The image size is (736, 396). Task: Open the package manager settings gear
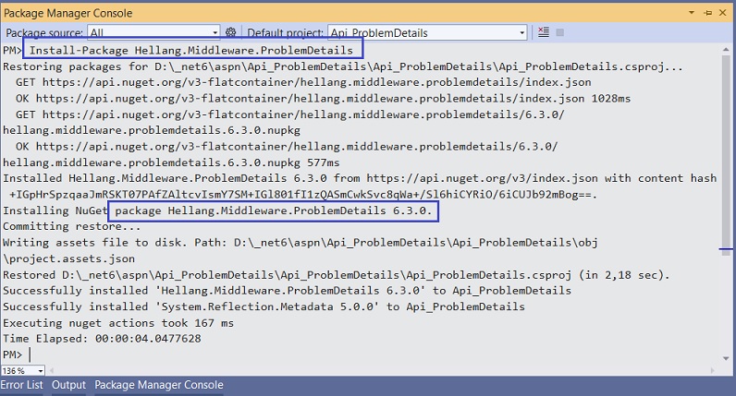230,32
